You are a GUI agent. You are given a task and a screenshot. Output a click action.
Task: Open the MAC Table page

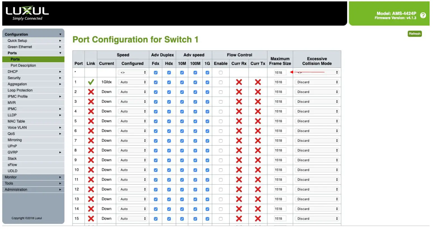point(33,121)
